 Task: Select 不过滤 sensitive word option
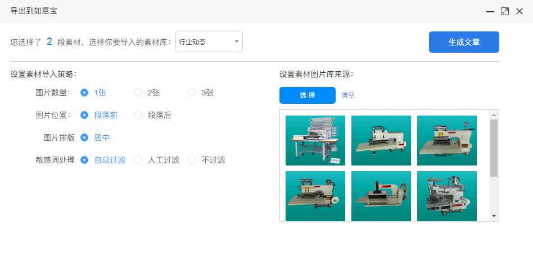192,160
